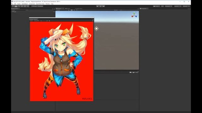Click the anime character image preview
The height and width of the screenshot is (113, 202).
(62, 62)
